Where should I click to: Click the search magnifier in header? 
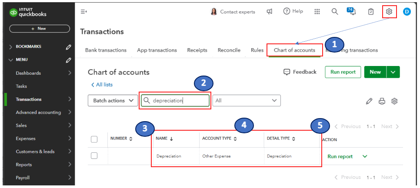(x=334, y=11)
